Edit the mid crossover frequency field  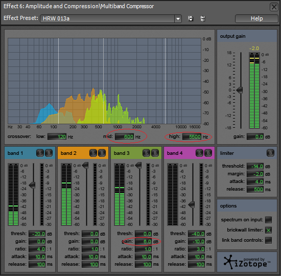pyautogui.click(x=124, y=137)
